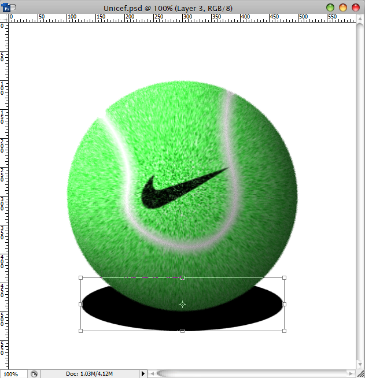Click the bottom-right transform handle
Screen dimensions: 365x378
(x=284, y=331)
